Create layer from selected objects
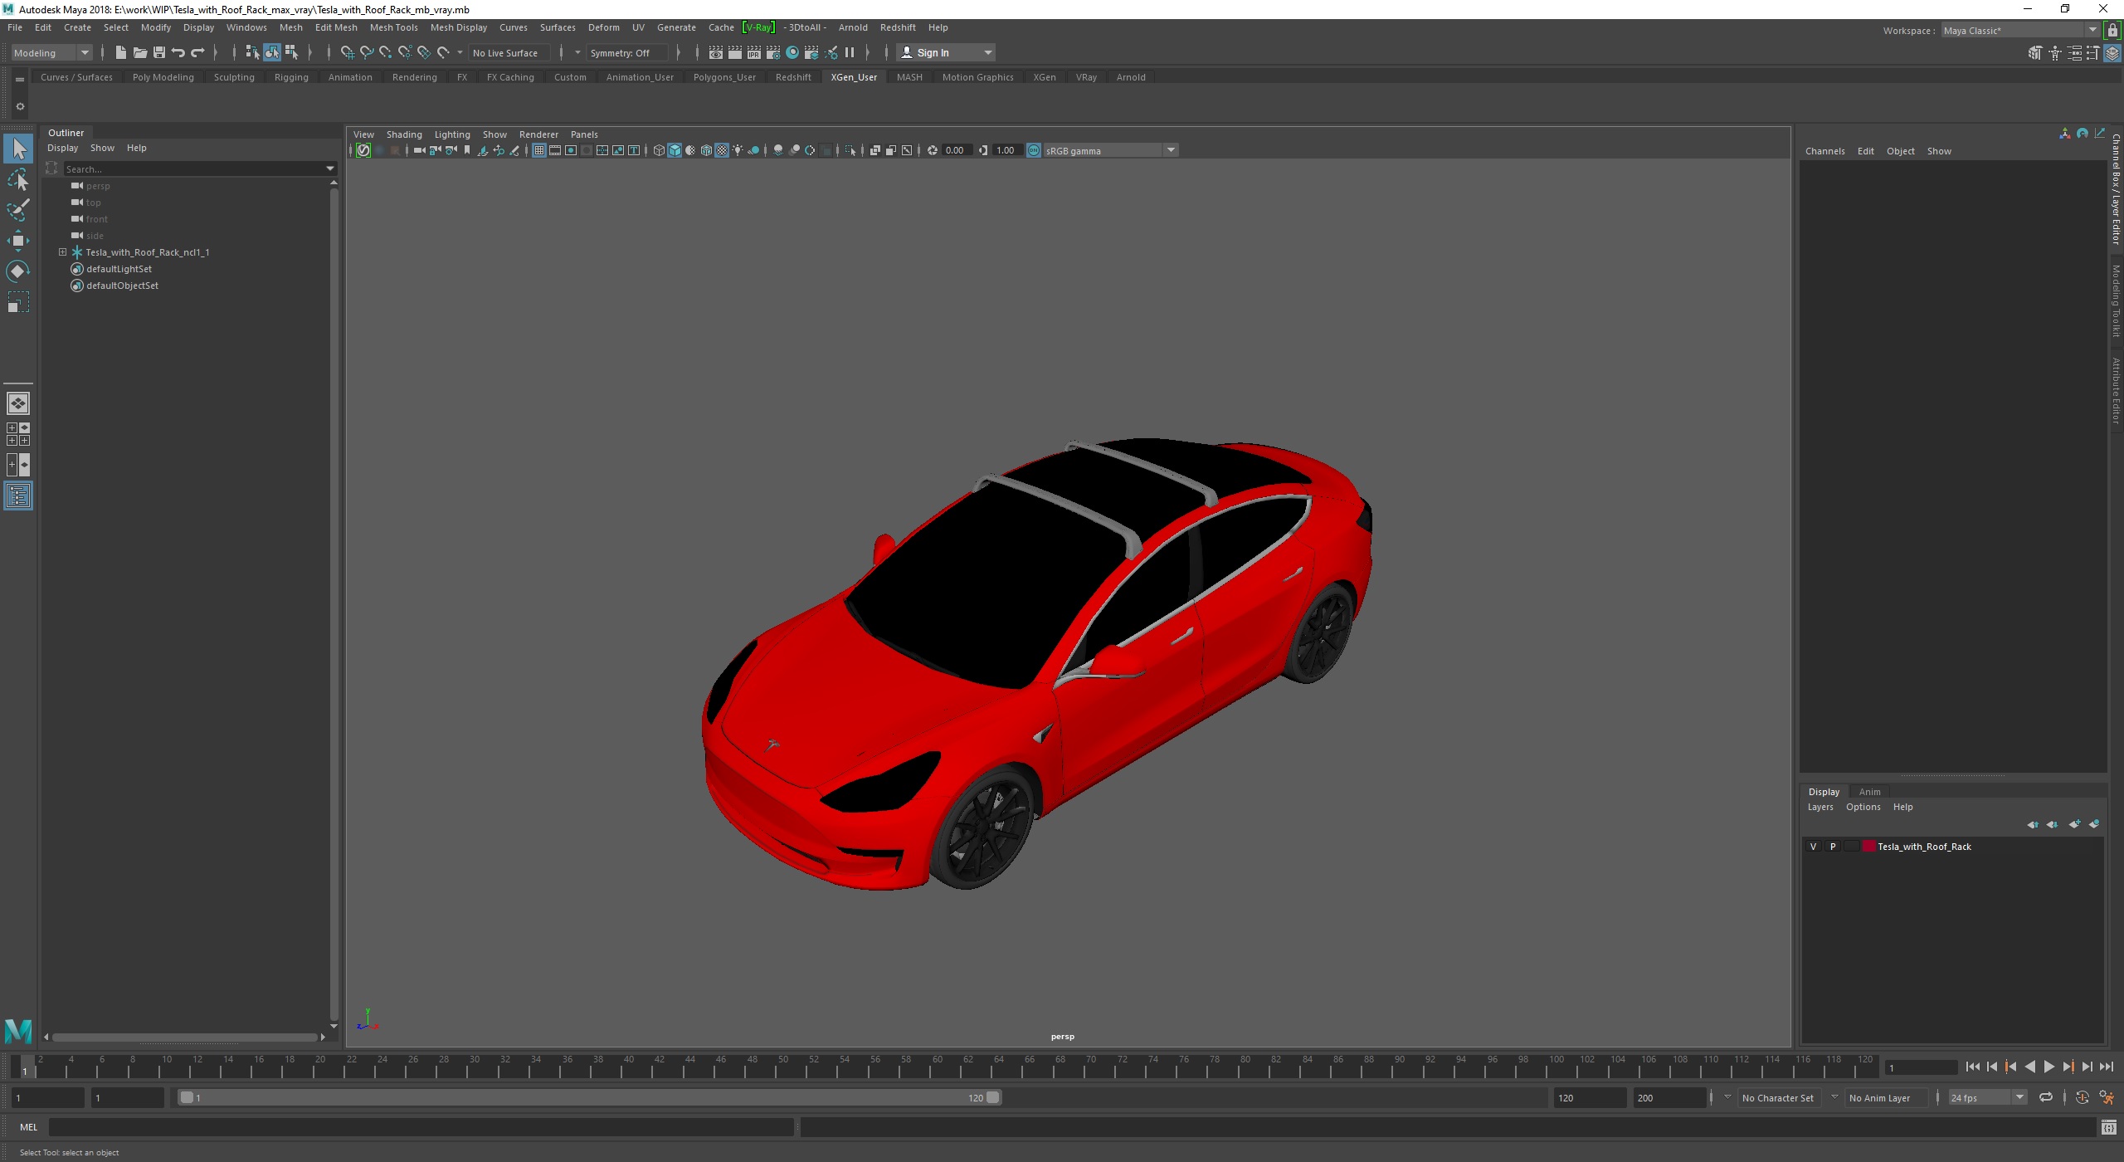The width and height of the screenshot is (2124, 1162). [x=2094, y=824]
